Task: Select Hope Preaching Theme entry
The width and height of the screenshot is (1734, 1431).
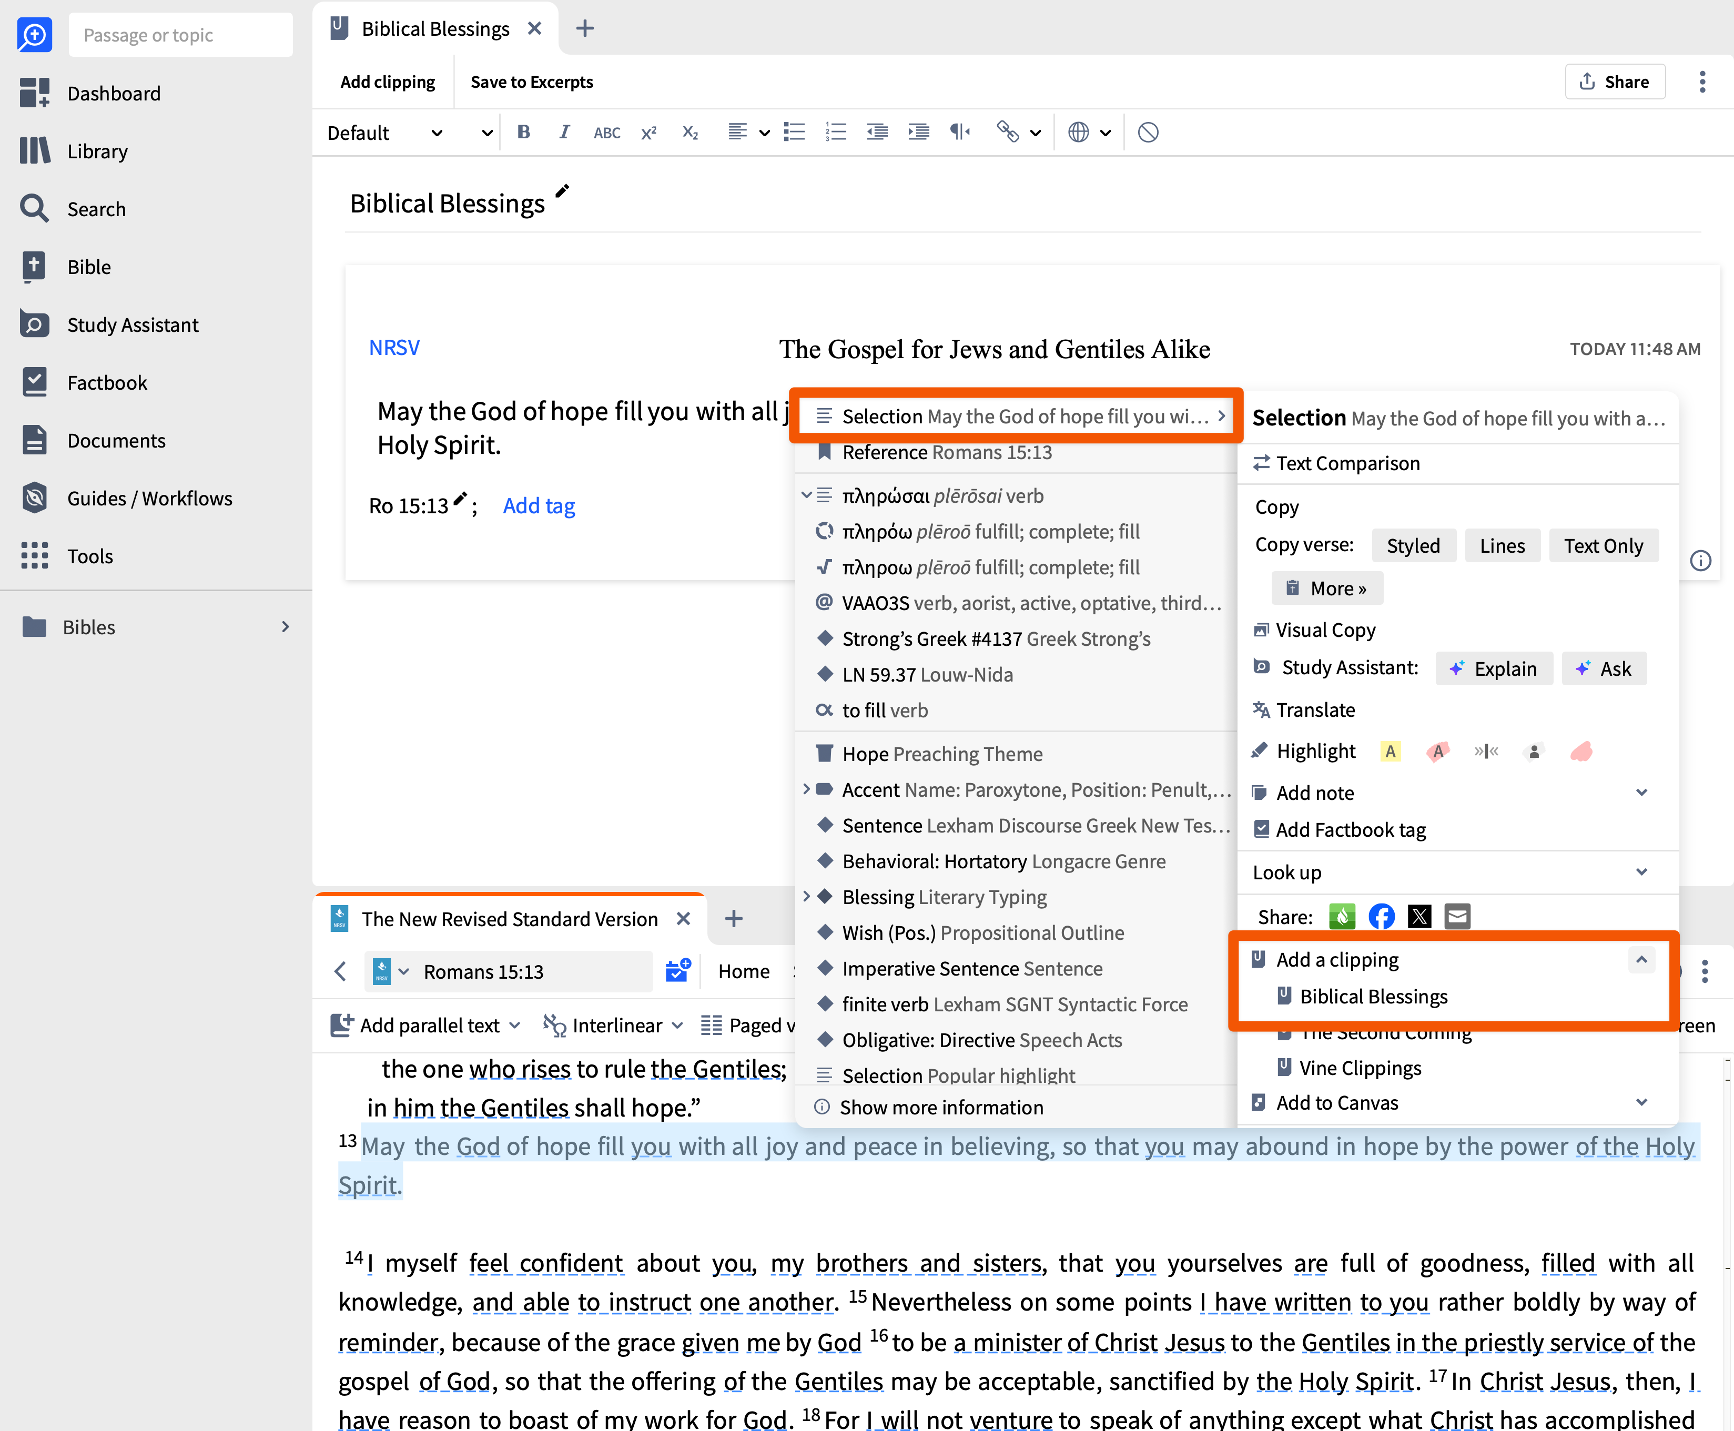Action: 1016,754
